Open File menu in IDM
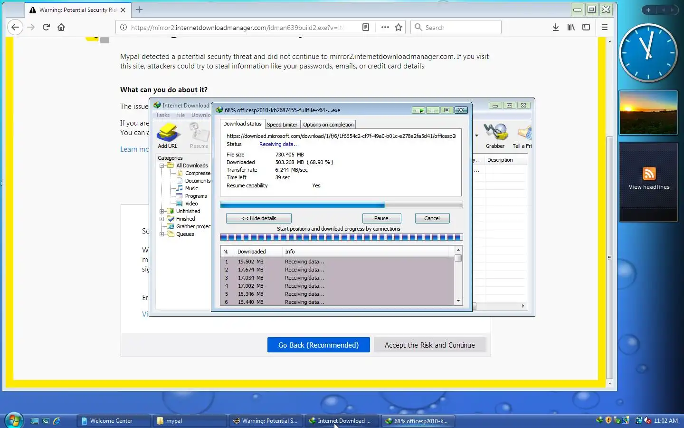 tap(180, 115)
